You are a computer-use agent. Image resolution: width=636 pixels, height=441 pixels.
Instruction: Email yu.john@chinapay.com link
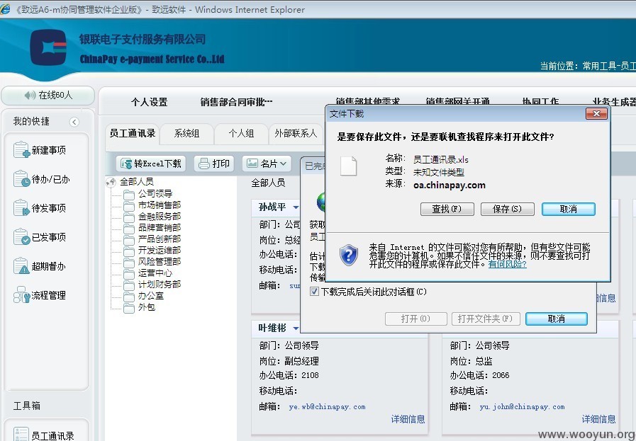tap(522, 406)
